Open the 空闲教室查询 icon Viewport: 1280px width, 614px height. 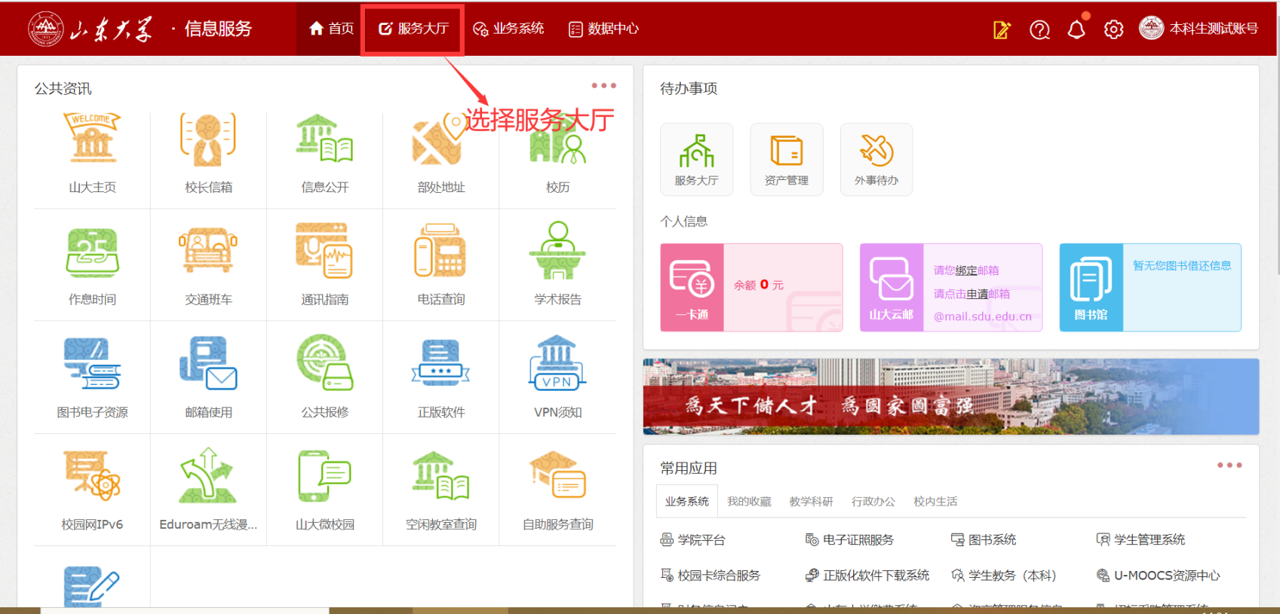coord(440,475)
